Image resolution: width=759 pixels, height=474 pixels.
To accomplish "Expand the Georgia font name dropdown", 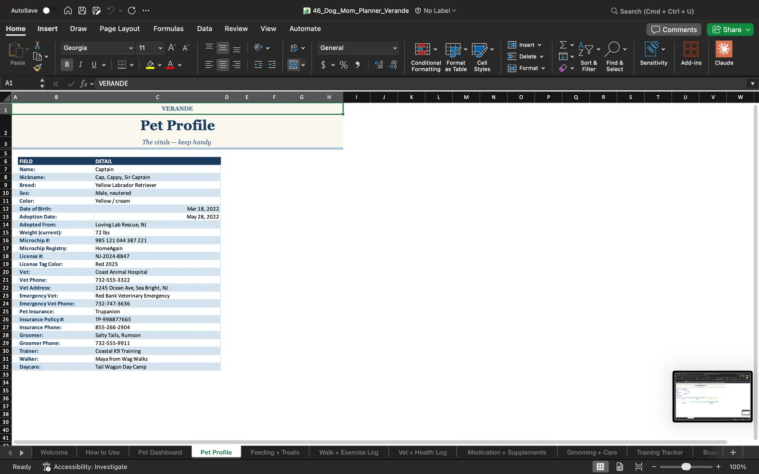I will point(131,48).
